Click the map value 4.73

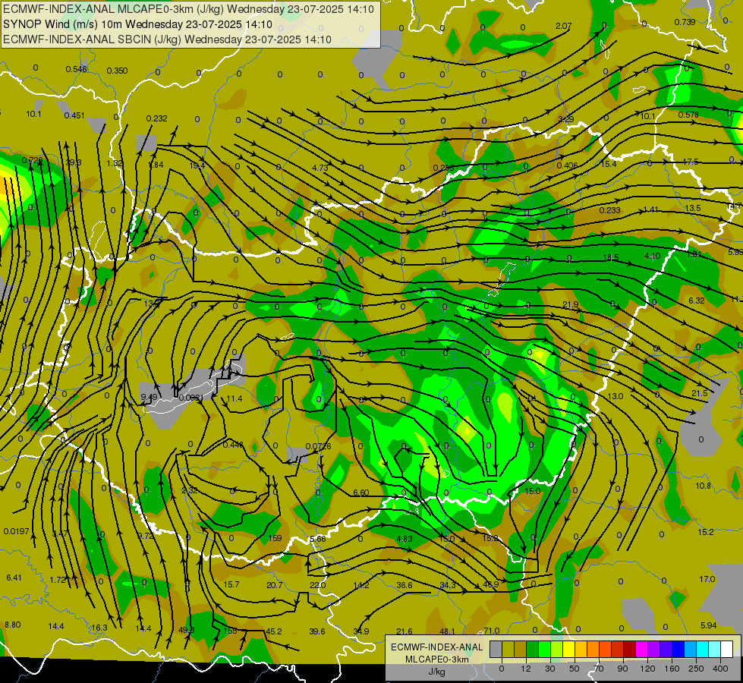click(x=320, y=167)
